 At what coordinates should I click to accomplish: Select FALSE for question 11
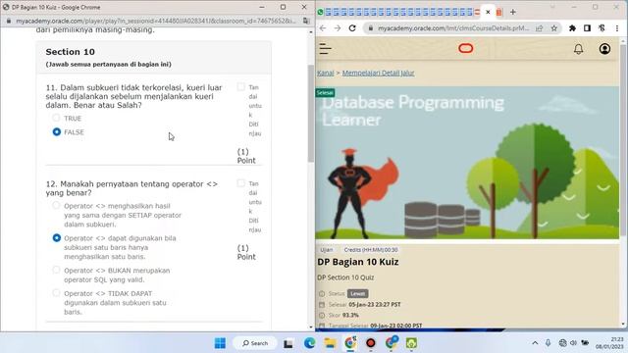click(x=57, y=131)
